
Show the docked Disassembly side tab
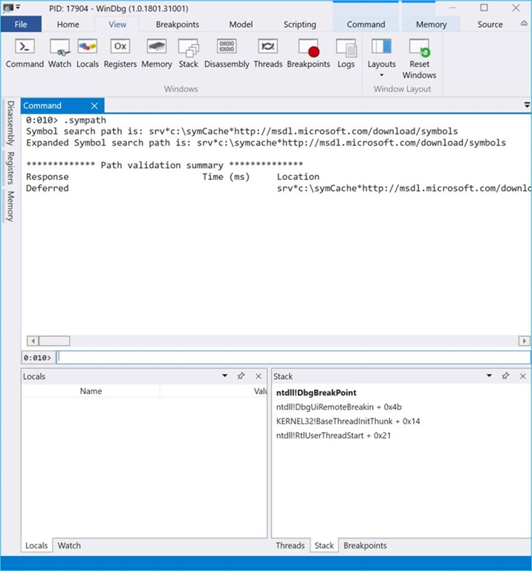pyautogui.click(x=10, y=123)
